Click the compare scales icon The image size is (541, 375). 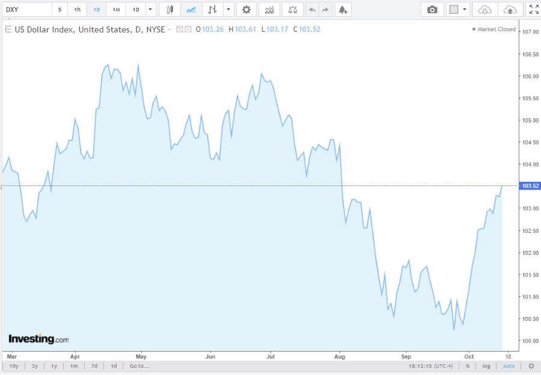coord(293,9)
